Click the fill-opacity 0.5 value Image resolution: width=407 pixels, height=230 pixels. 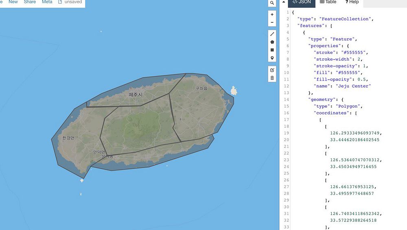tap(361, 79)
